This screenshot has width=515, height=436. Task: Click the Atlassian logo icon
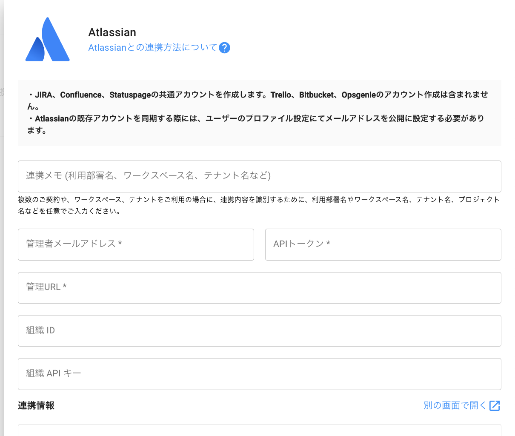(x=47, y=40)
